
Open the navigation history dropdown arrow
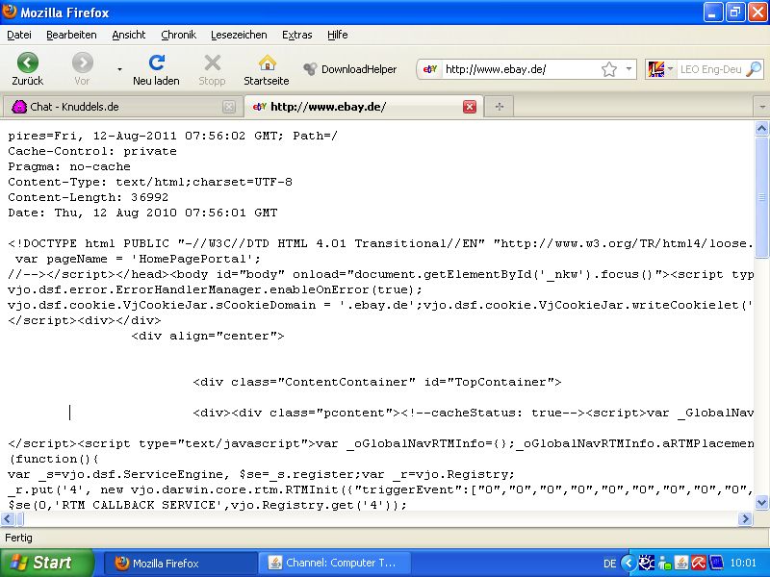pos(119,69)
